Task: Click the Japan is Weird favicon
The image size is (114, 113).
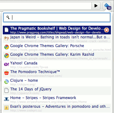Action: point(6,39)
